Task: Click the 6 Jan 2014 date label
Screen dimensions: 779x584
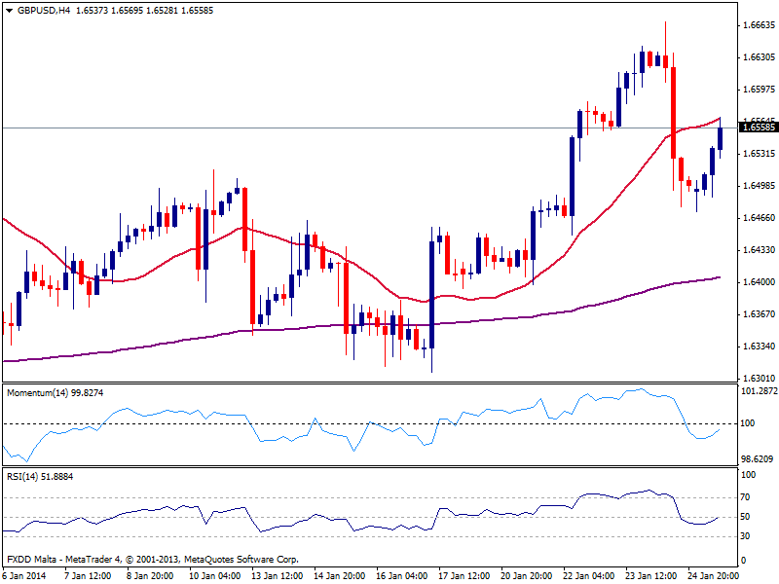Action: click(24, 575)
